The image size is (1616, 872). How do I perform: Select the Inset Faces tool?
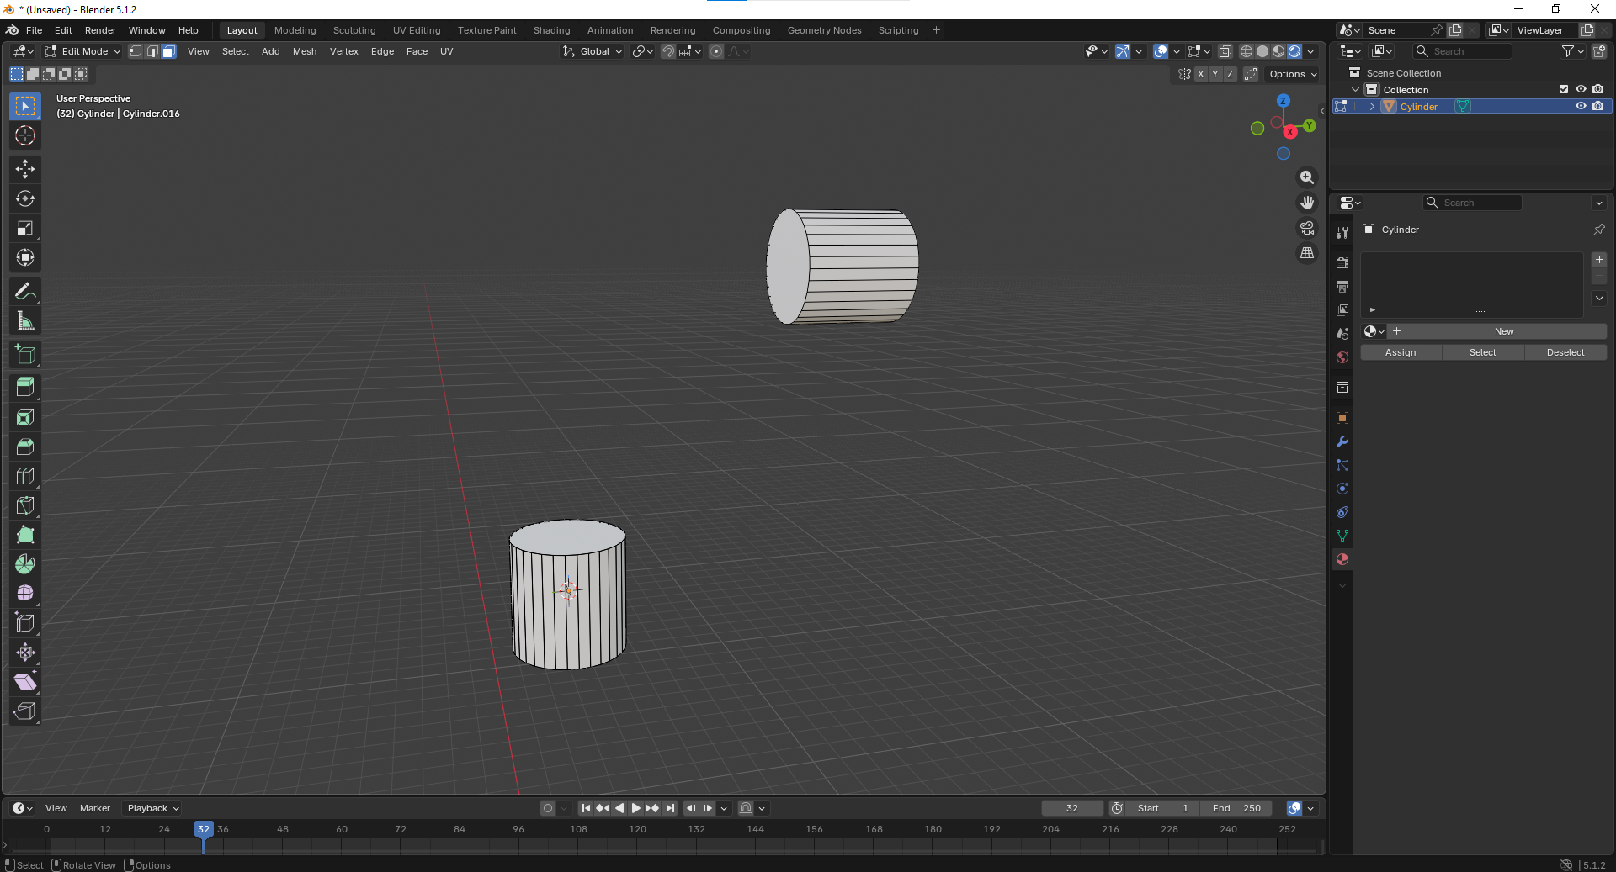(25, 417)
